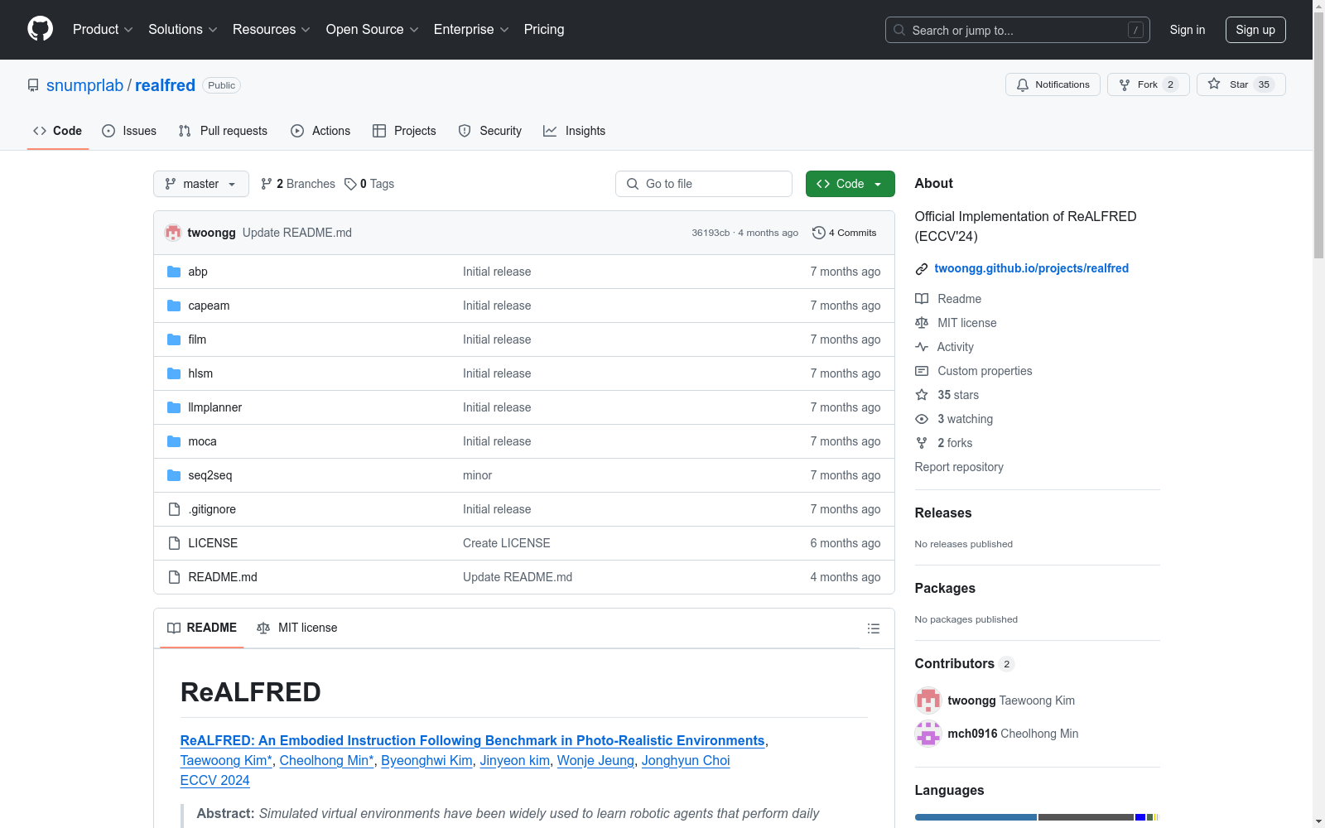Viewport: 1325px width, 828px height.
Task: Open the realfred repository link
Action: coord(165,85)
